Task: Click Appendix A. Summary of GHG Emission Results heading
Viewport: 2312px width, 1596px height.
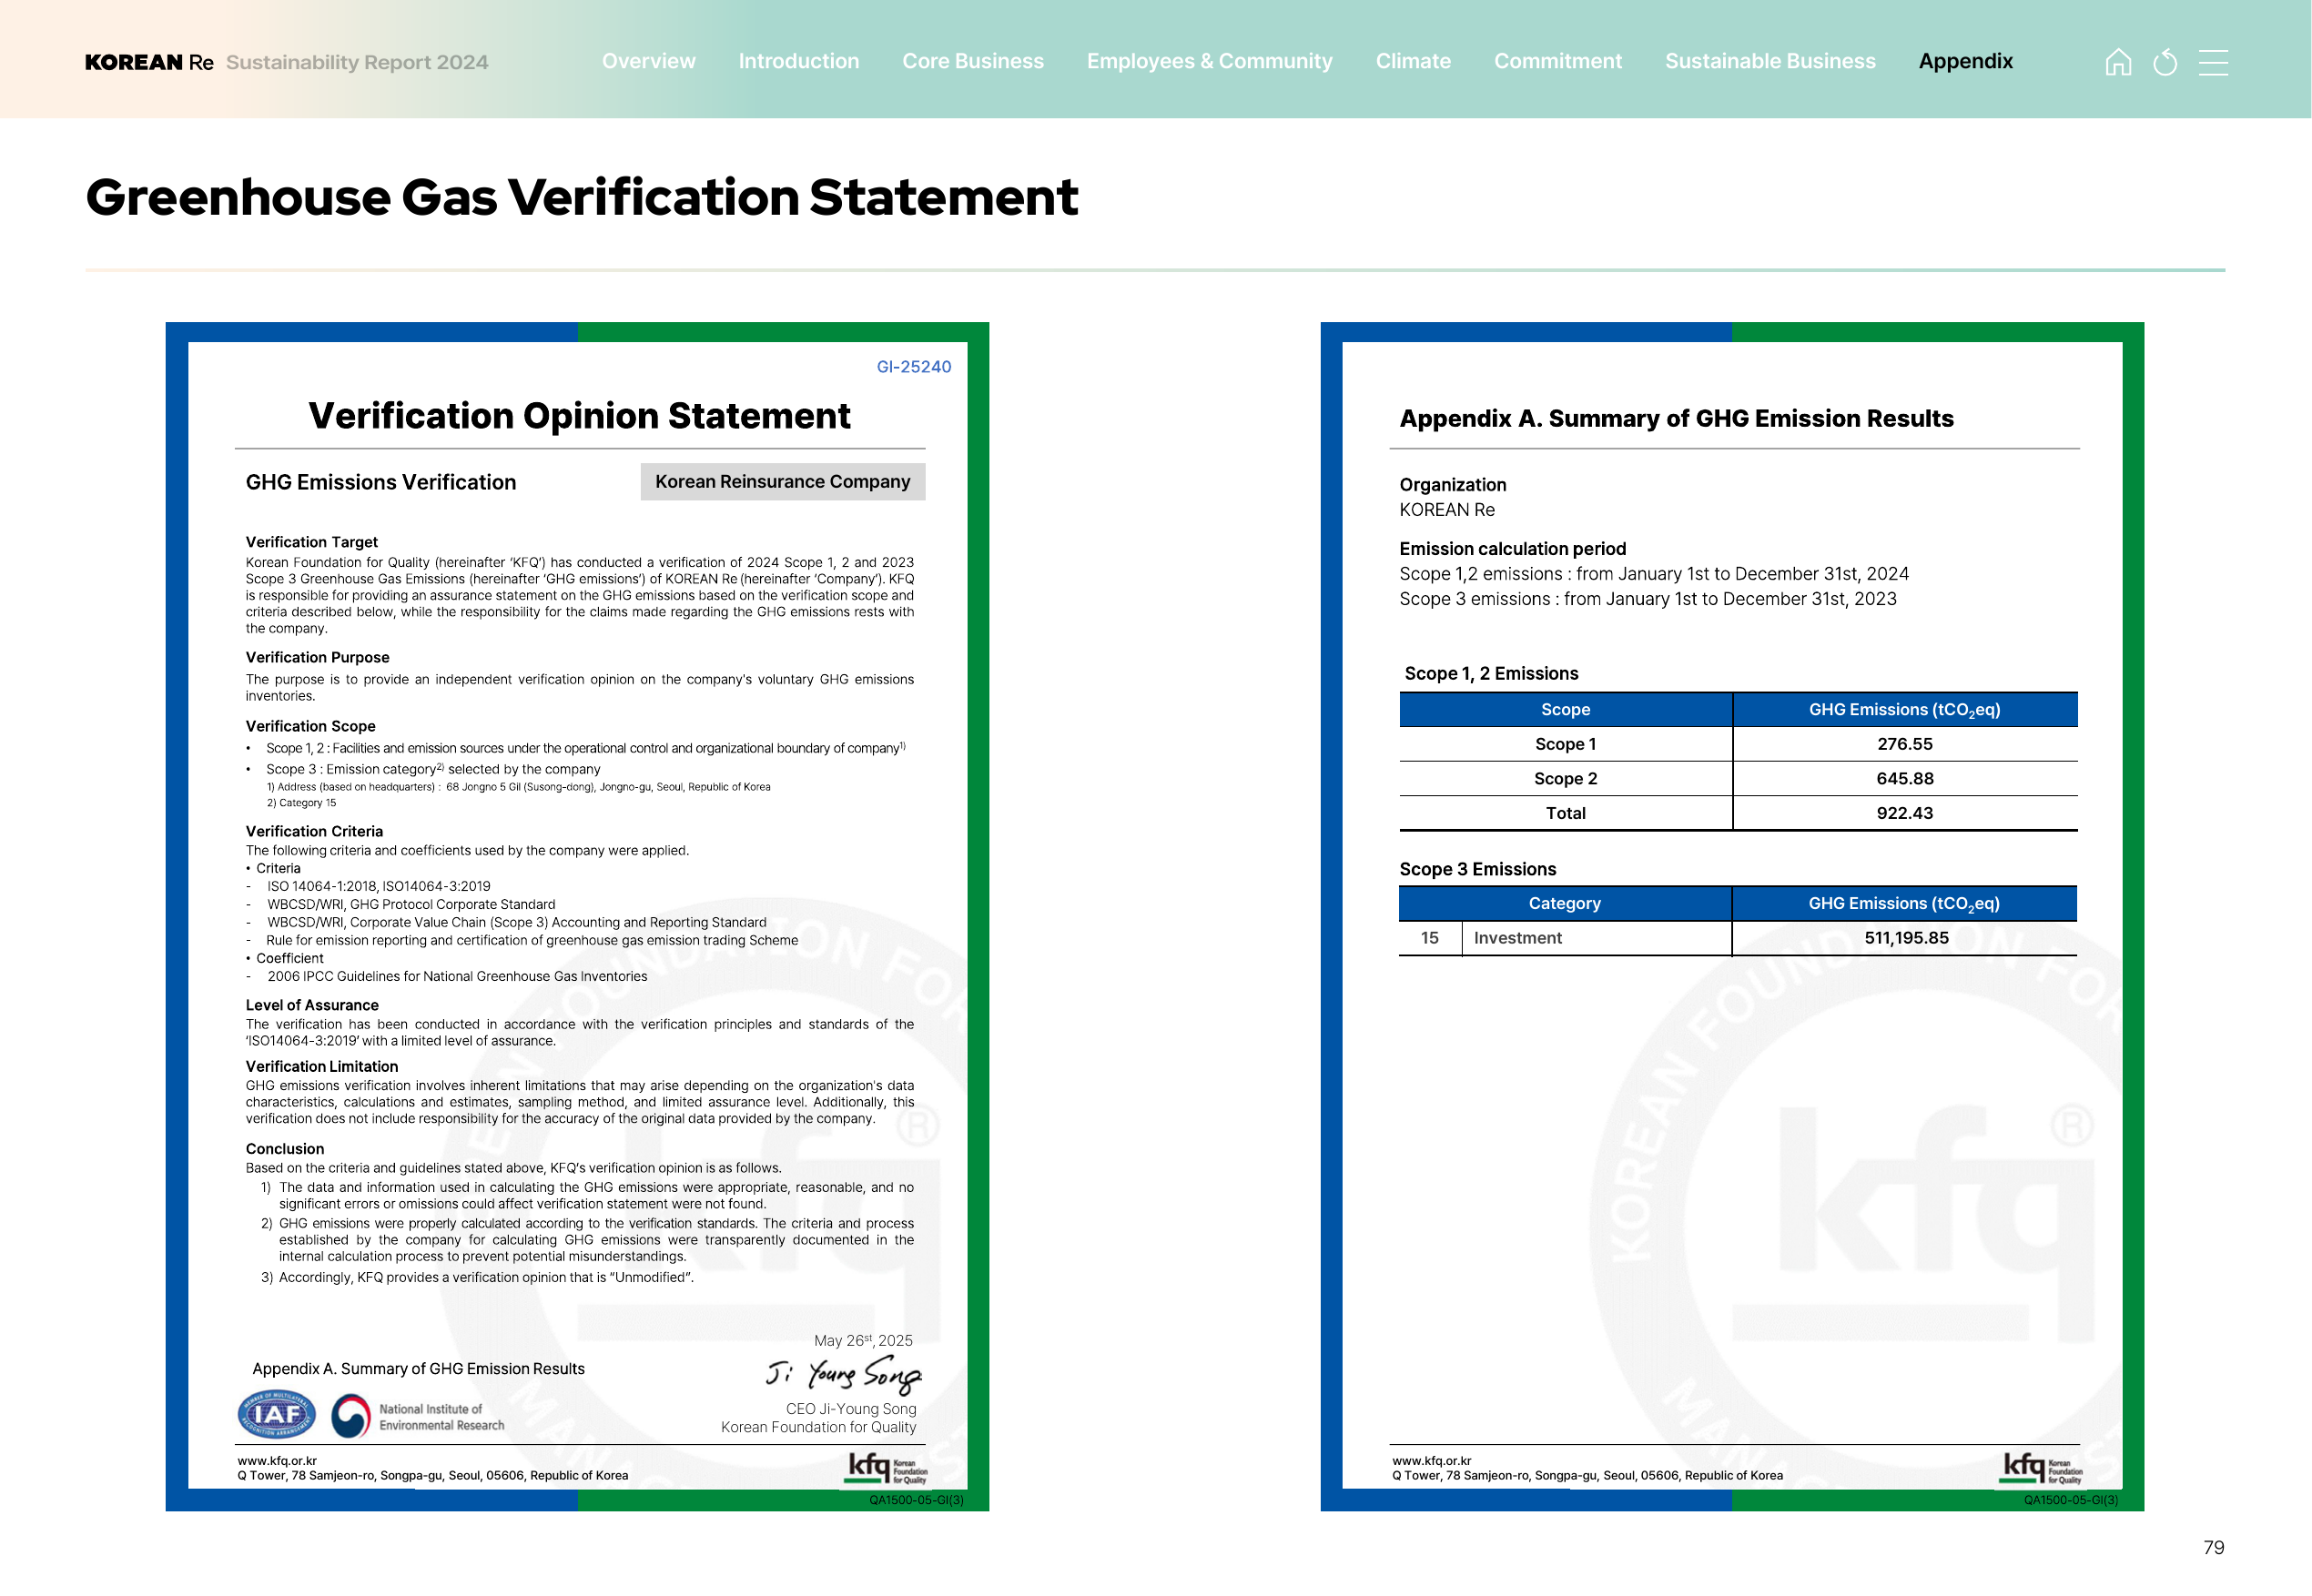Action: click(1676, 418)
